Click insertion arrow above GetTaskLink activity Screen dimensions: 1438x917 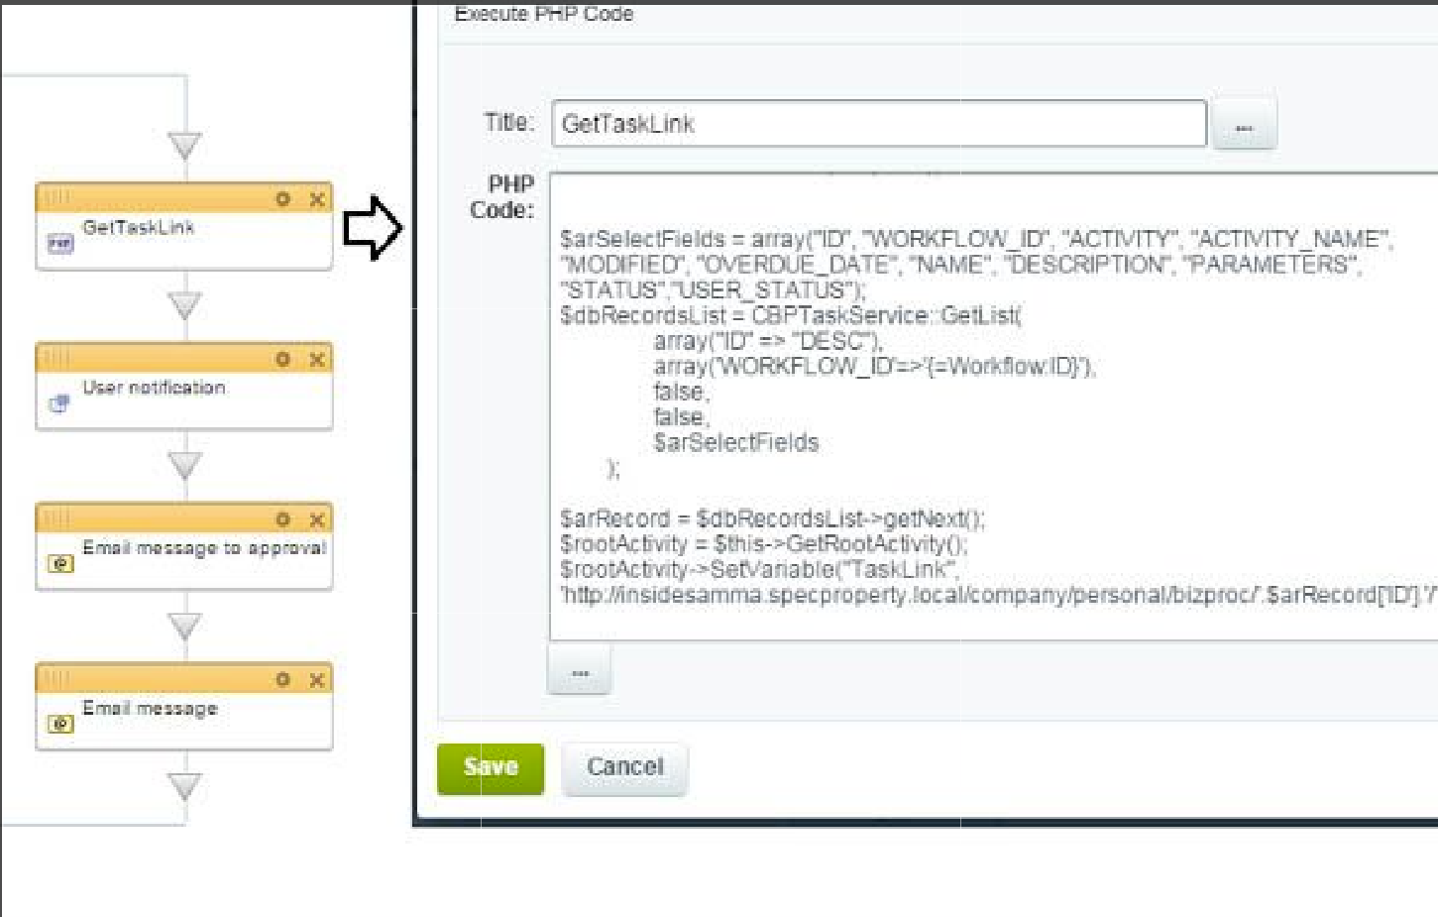click(x=185, y=146)
